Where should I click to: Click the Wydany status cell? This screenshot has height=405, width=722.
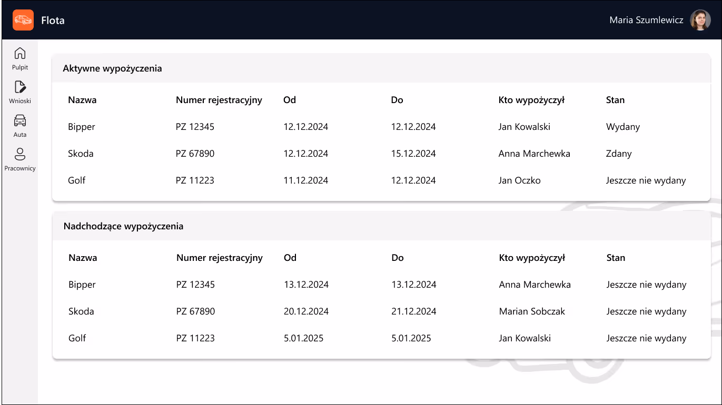click(623, 127)
